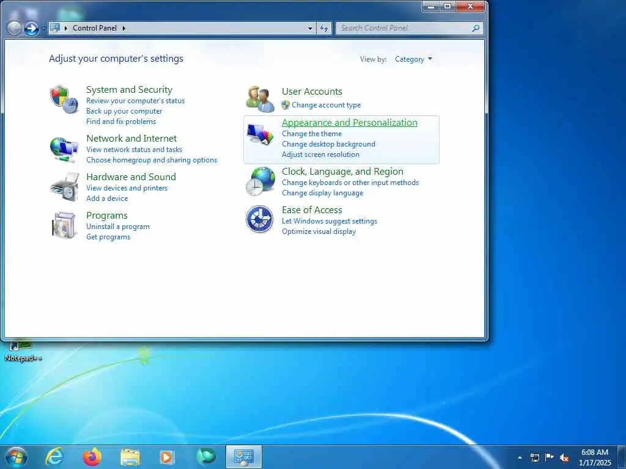The height and width of the screenshot is (469, 626).
Task: Launch Internet Explorer from the taskbar
Action: [54, 457]
